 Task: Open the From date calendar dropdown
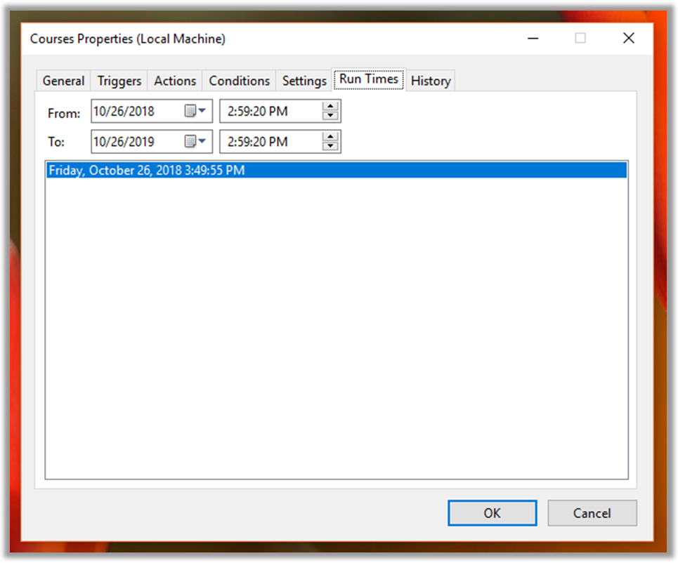[195, 111]
